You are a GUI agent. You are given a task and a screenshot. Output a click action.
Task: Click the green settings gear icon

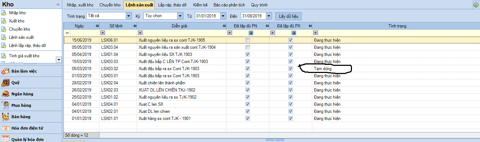coord(476,5)
